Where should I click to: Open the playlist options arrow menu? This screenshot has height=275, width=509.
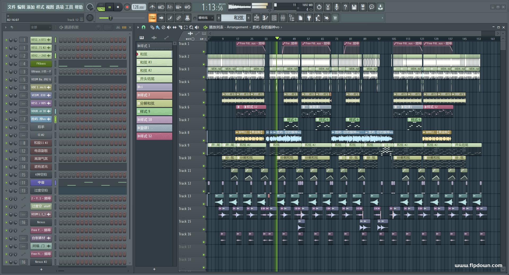[x=138, y=27]
